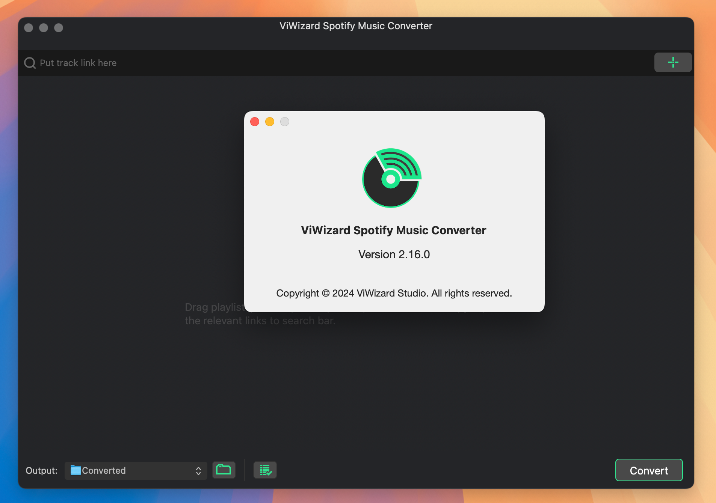
Task: Minimize the About dialog with the yellow button
Action: [270, 122]
